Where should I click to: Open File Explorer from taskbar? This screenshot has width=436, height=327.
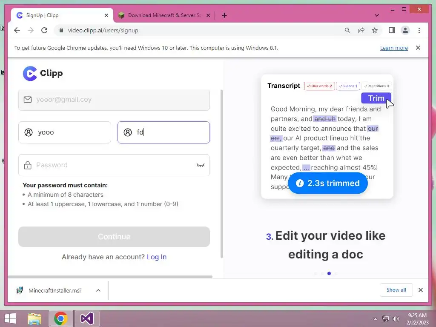pyautogui.click(x=34, y=318)
